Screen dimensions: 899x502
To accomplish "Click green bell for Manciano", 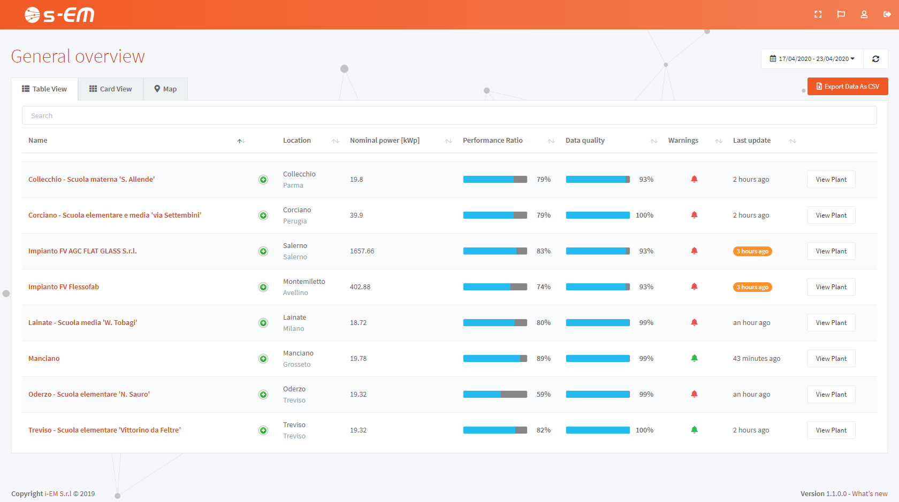I will [694, 358].
